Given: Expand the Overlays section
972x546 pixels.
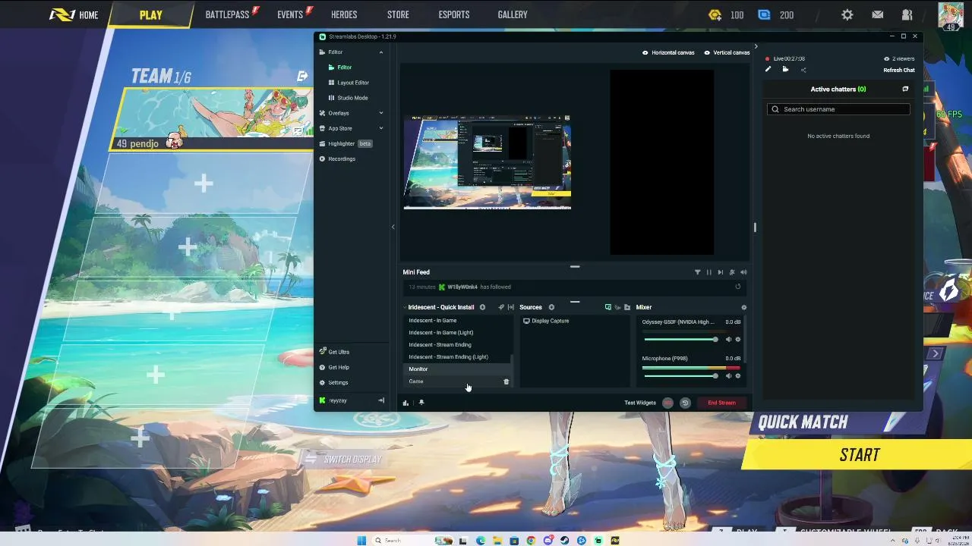Looking at the screenshot, I should [x=381, y=113].
